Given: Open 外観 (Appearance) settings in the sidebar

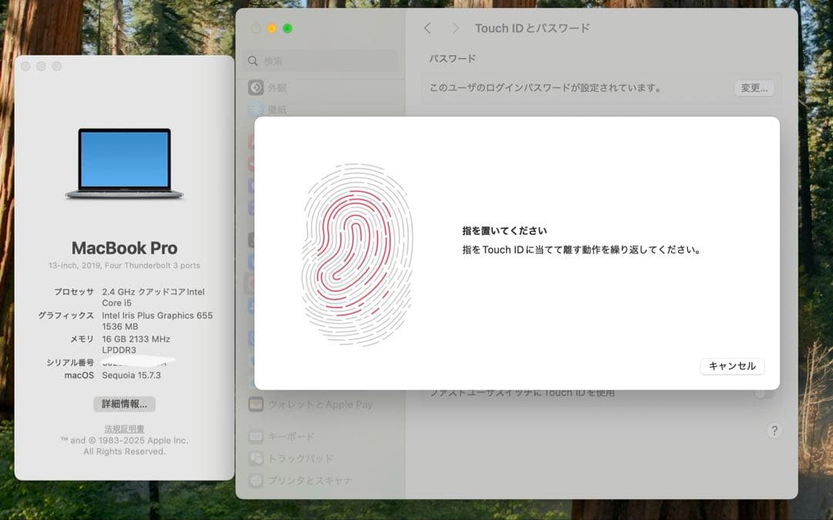Looking at the screenshot, I should pos(278,87).
